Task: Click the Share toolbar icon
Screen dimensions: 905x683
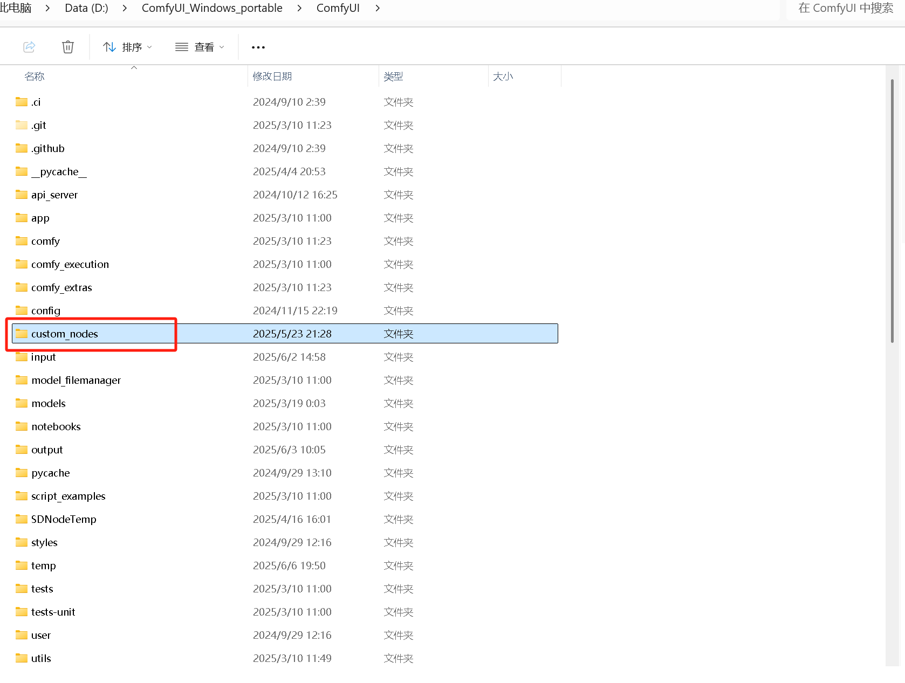Action: pos(29,47)
